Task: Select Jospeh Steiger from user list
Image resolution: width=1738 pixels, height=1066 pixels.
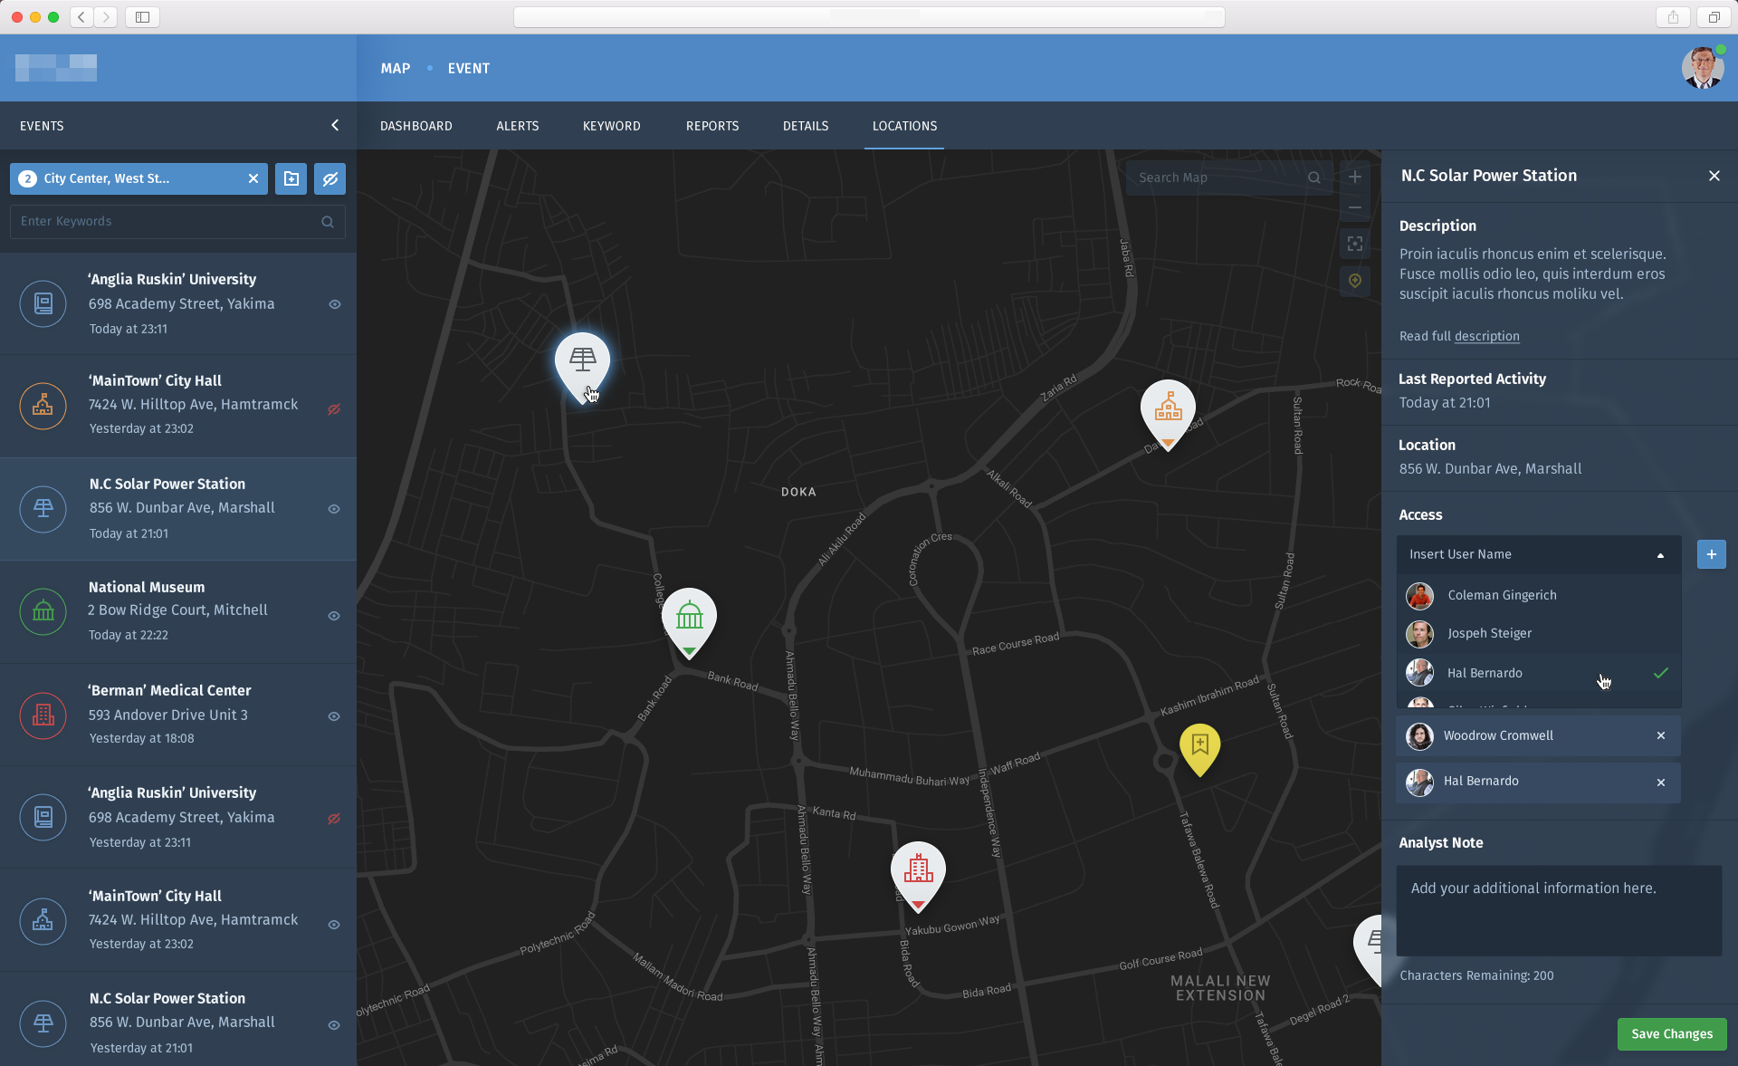Action: (1538, 633)
